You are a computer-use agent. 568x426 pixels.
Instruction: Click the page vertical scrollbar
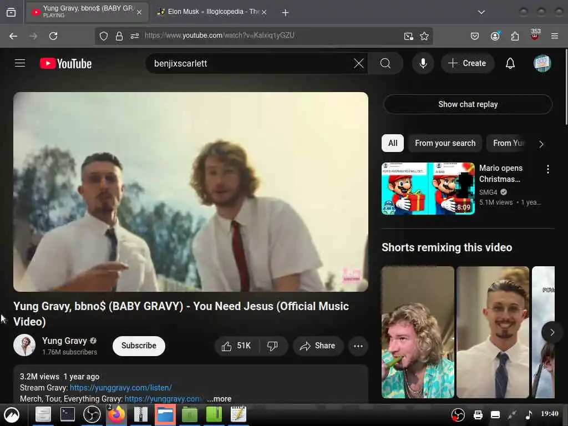pos(566,87)
